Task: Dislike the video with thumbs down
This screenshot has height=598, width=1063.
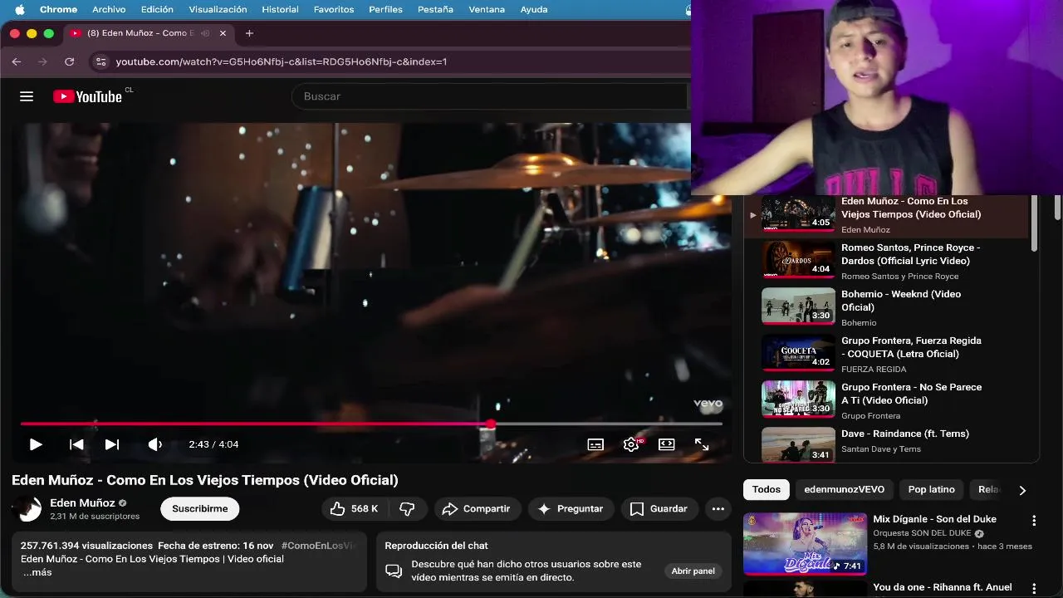Action: click(407, 509)
